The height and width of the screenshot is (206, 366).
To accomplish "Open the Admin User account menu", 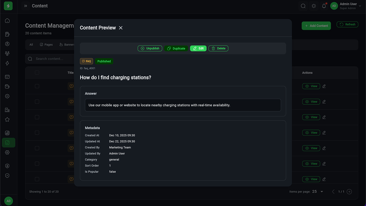I will pos(345,6).
